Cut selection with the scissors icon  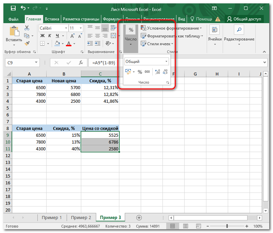27,28
